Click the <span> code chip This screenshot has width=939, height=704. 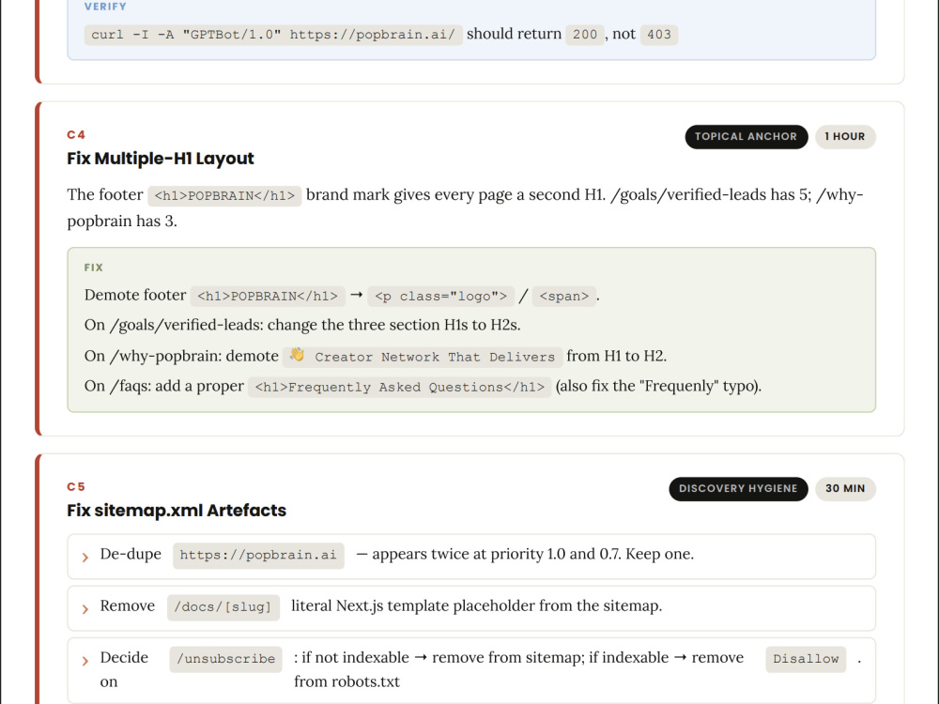[564, 296]
